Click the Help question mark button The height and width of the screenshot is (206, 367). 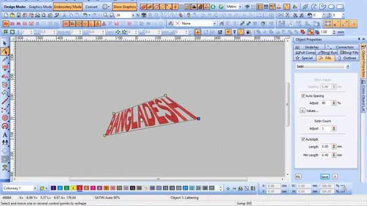(335, 177)
